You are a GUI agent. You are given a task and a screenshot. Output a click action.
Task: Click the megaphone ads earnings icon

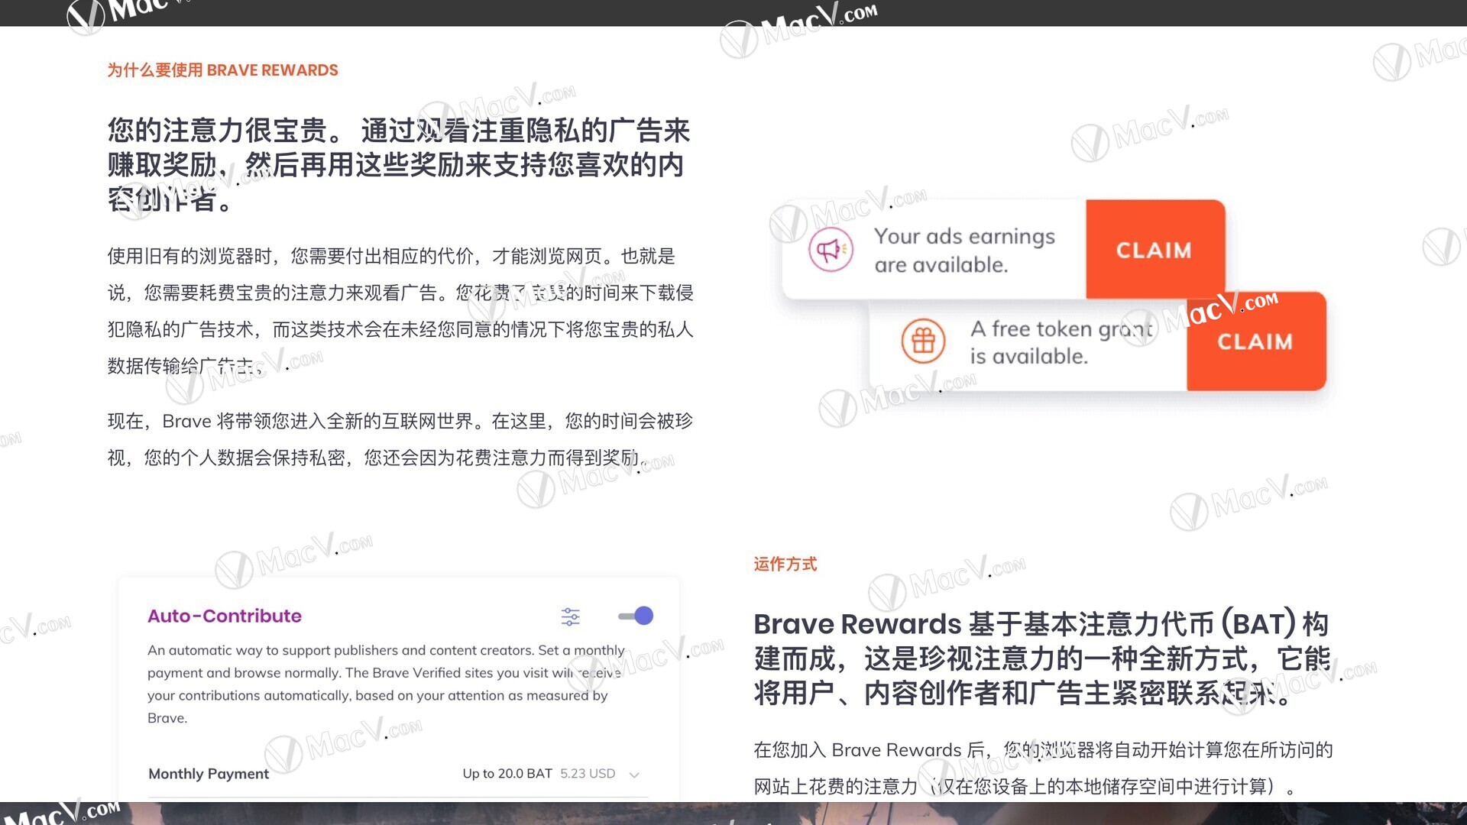click(x=831, y=250)
